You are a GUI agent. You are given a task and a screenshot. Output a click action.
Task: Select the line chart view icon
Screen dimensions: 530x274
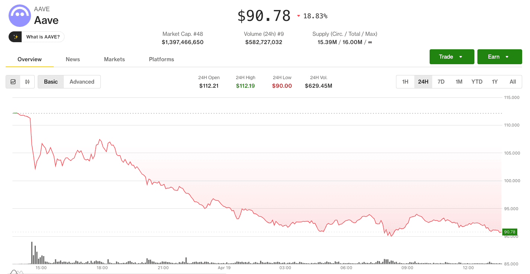tap(13, 81)
